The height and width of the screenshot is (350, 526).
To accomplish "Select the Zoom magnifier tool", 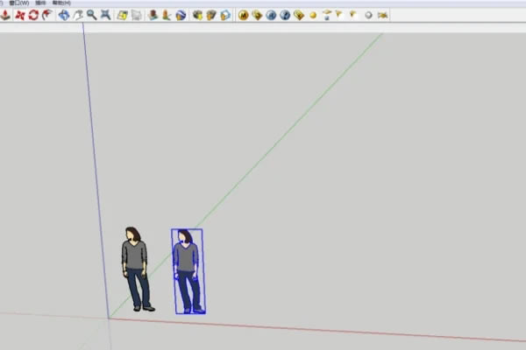I will (92, 15).
